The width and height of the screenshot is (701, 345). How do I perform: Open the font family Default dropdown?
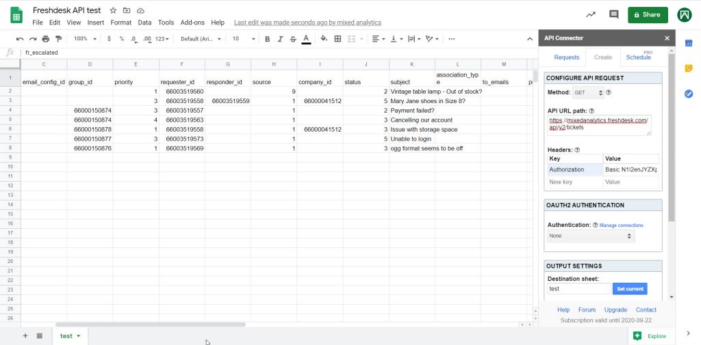(x=201, y=39)
